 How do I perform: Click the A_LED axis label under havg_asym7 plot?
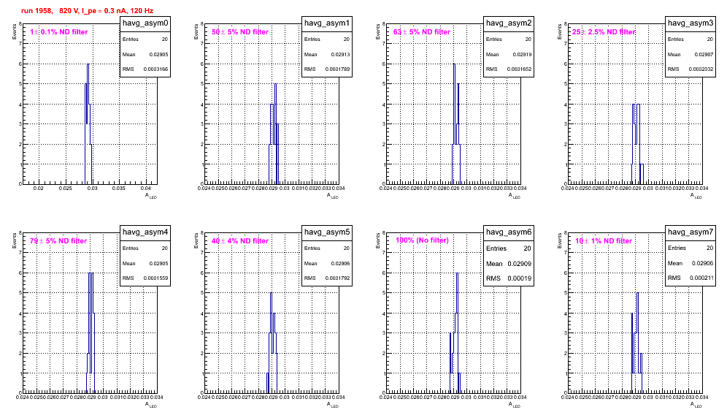(x=696, y=405)
